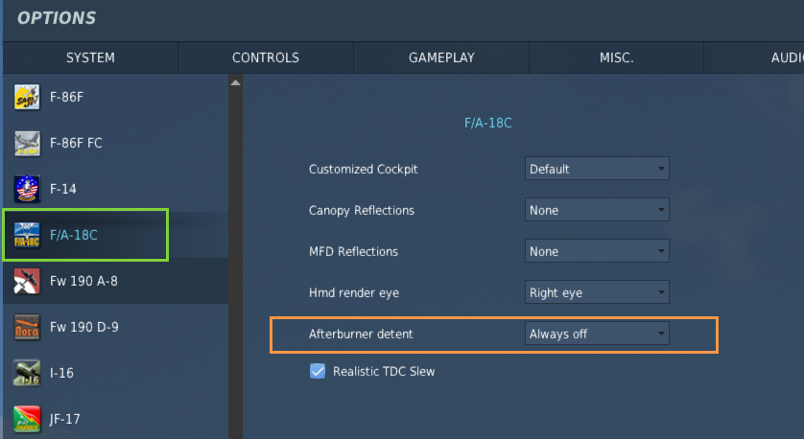Click the F/A-18C panel heading
The width and height of the screenshot is (804, 439).
487,123
